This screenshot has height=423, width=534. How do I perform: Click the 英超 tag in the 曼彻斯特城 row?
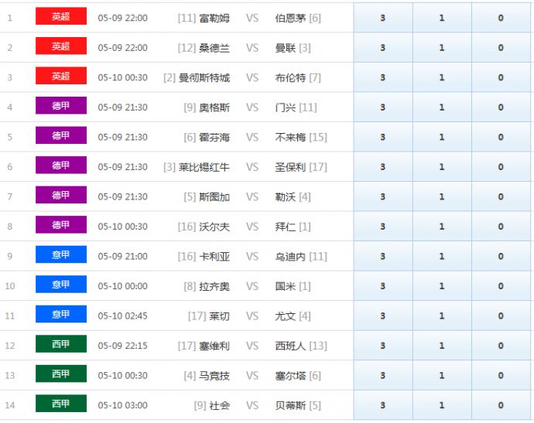(x=61, y=76)
